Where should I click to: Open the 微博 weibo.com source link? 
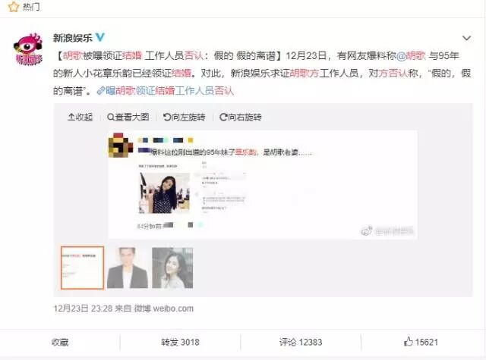[164, 308]
